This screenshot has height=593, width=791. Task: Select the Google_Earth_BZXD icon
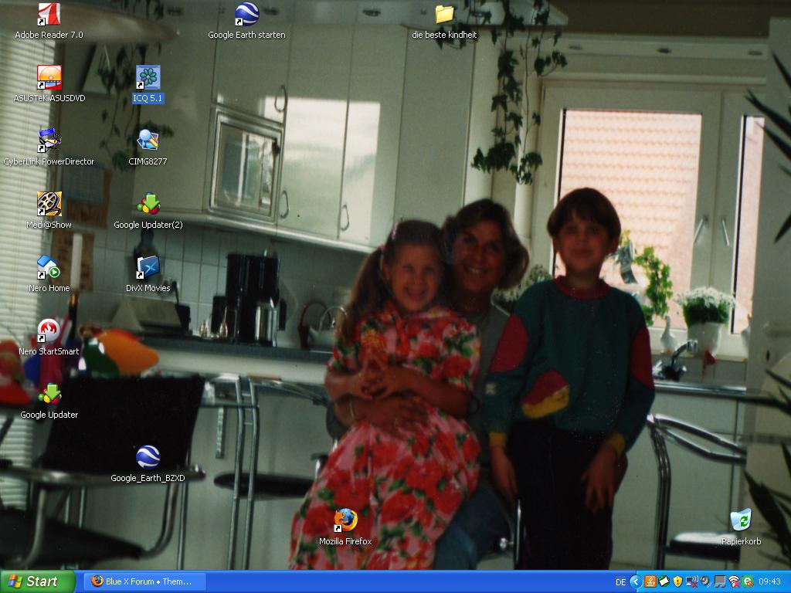click(148, 458)
